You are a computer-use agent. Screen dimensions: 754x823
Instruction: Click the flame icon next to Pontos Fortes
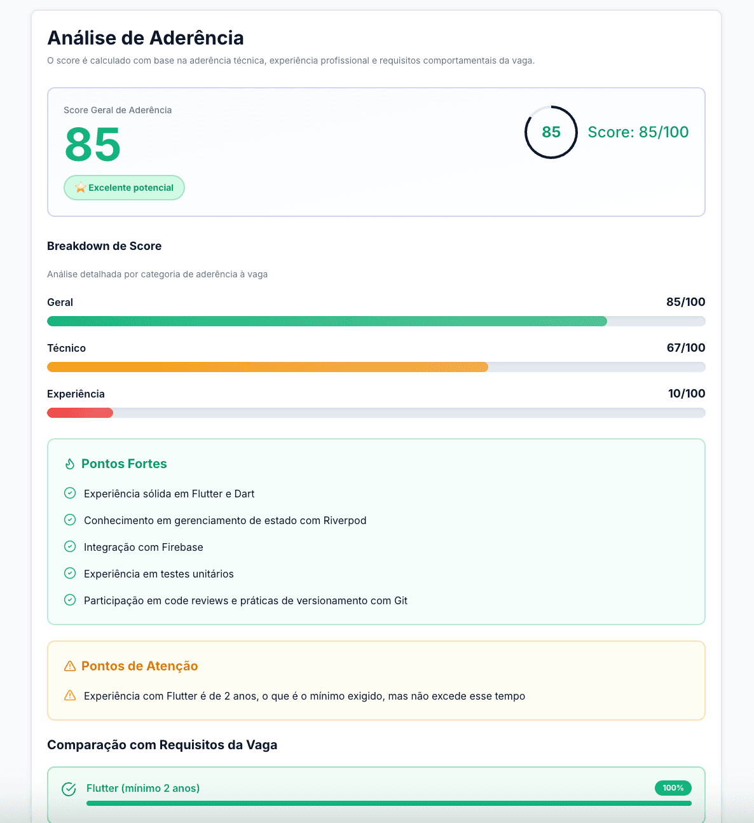tap(70, 464)
